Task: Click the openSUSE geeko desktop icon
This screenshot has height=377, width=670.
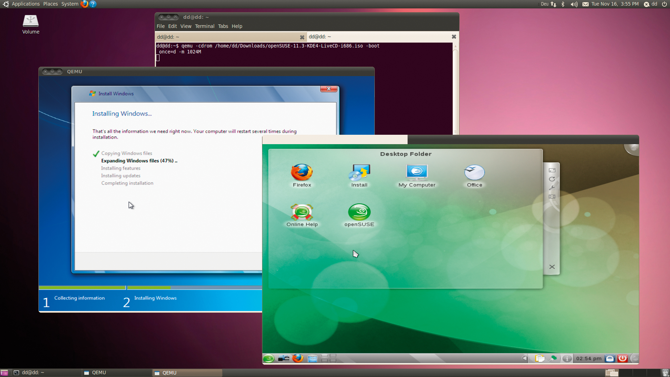Action: tap(359, 212)
